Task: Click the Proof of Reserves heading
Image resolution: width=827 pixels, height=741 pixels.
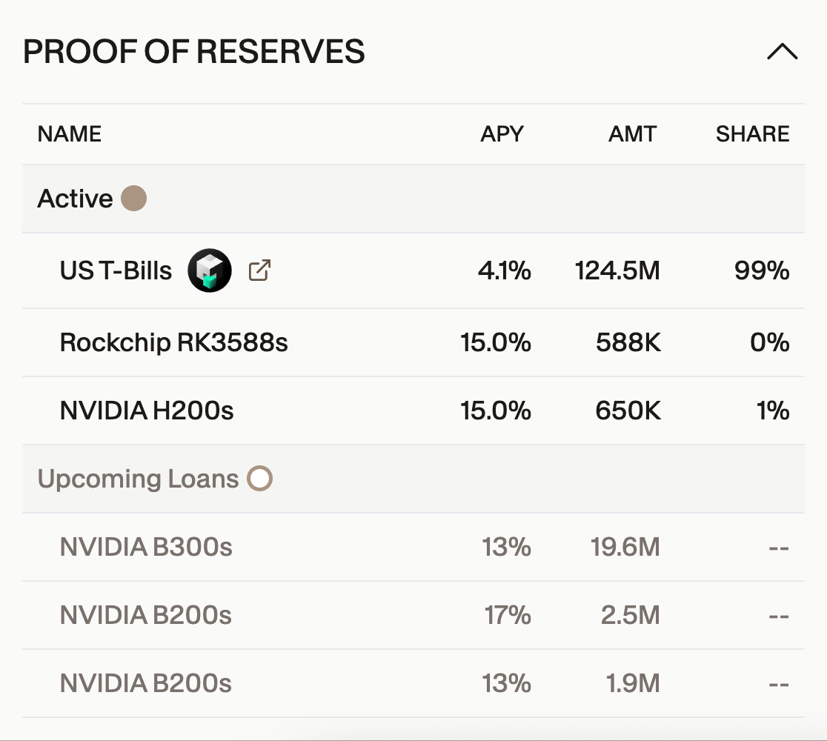Action: pos(194,52)
